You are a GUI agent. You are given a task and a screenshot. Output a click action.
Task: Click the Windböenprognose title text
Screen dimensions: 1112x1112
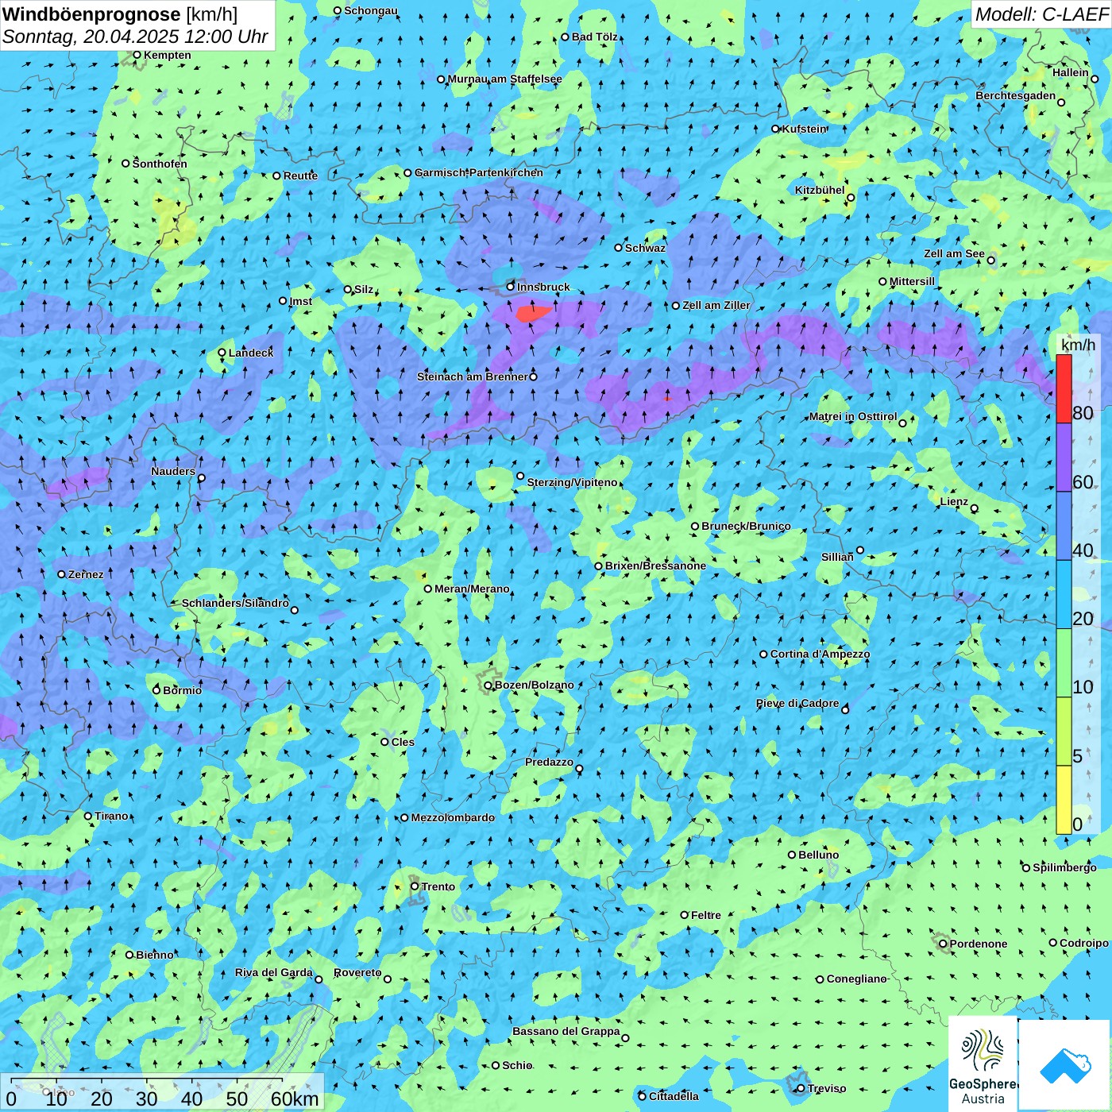click(x=92, y=14)
